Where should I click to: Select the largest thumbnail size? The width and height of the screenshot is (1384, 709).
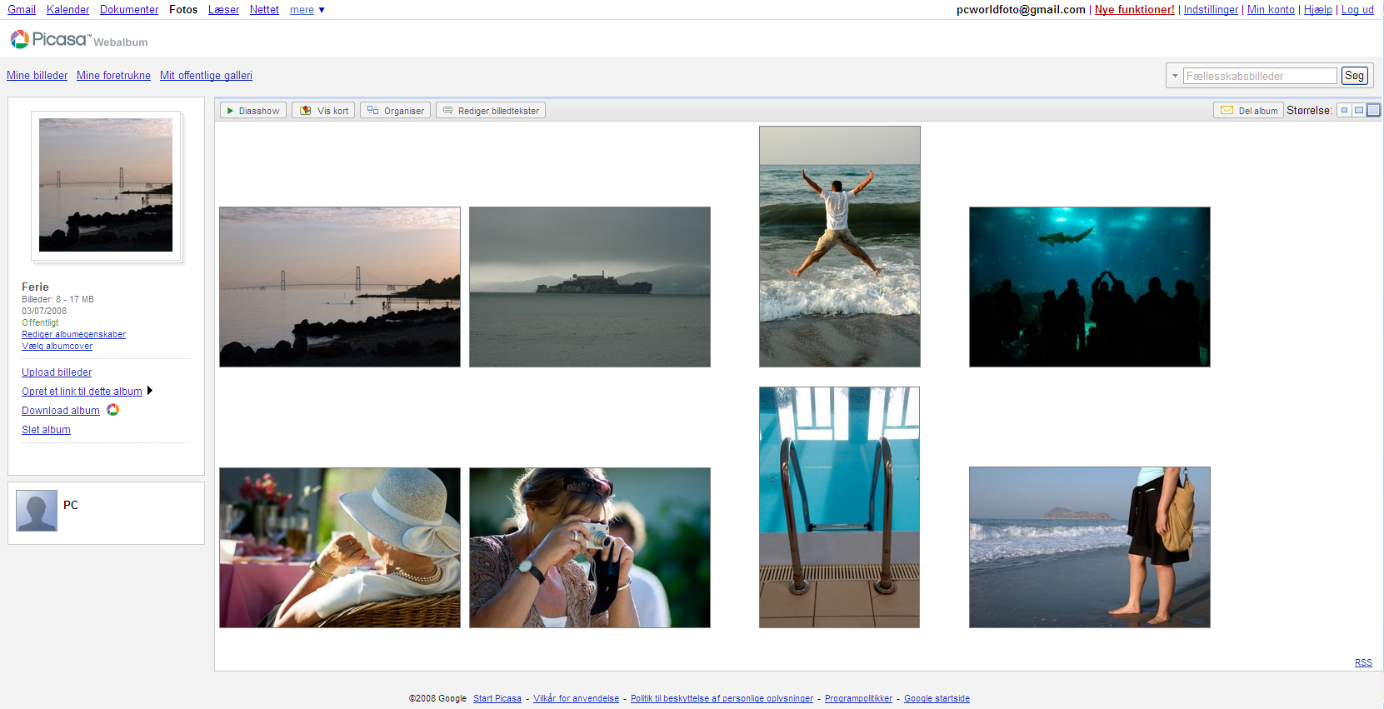1373,110
